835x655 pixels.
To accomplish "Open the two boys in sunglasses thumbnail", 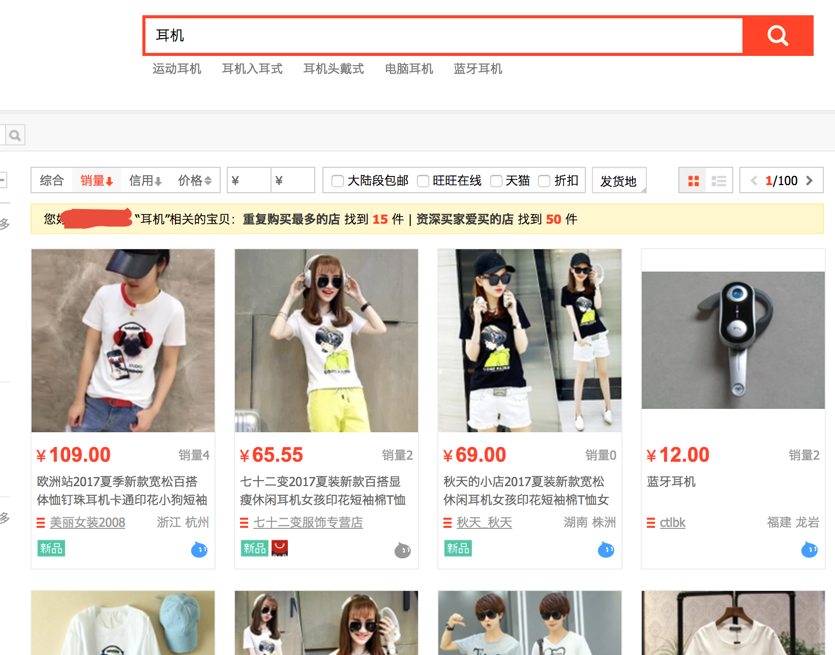I will [x=530, y=623].
